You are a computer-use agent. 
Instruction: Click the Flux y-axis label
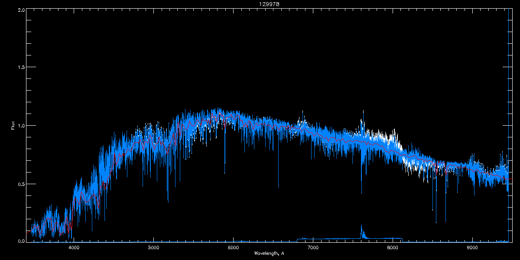click(13, 126)
